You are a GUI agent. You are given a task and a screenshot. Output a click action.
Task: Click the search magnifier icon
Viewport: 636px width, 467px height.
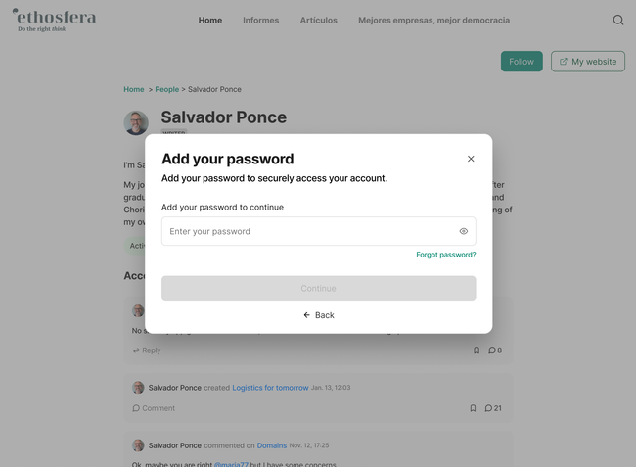point(617,20)
